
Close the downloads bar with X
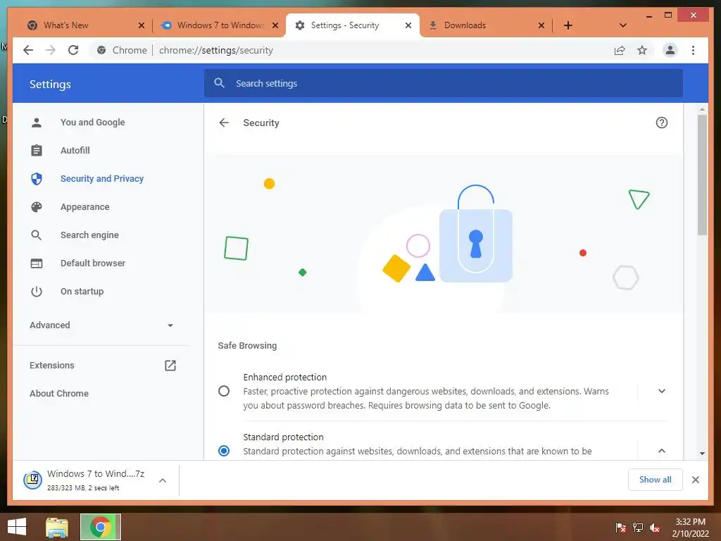pyautogui.click(x=695, y=480)
